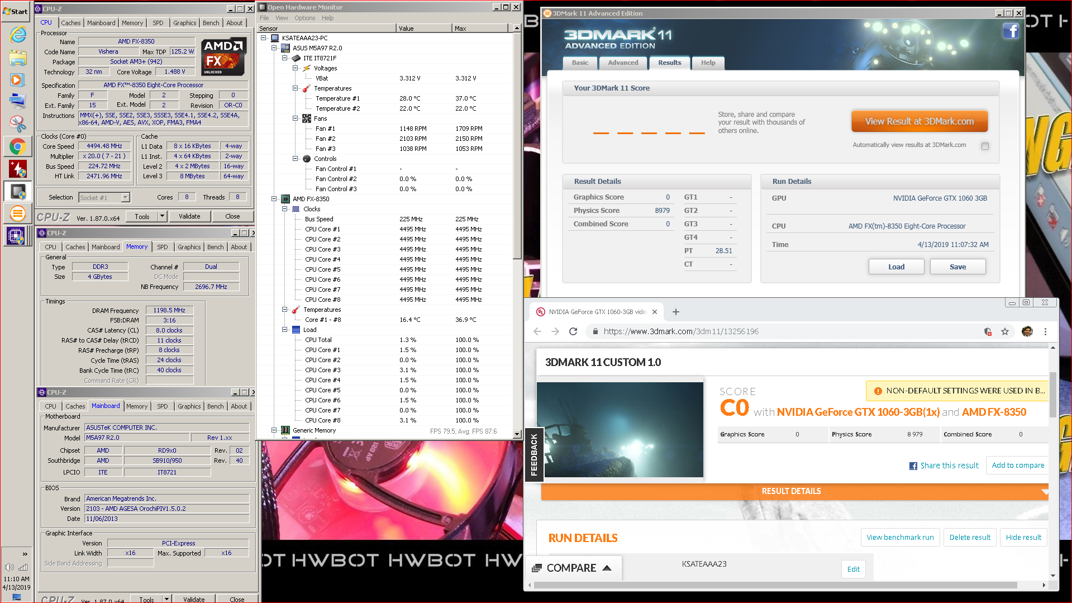The image size is (1072, 603).
Task: Click the shield extension icon in address bar
Action: 988,331
